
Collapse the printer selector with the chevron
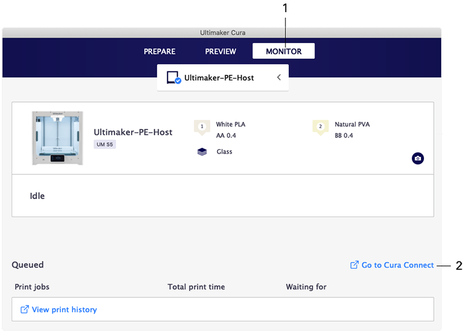[x=278, y=78]
